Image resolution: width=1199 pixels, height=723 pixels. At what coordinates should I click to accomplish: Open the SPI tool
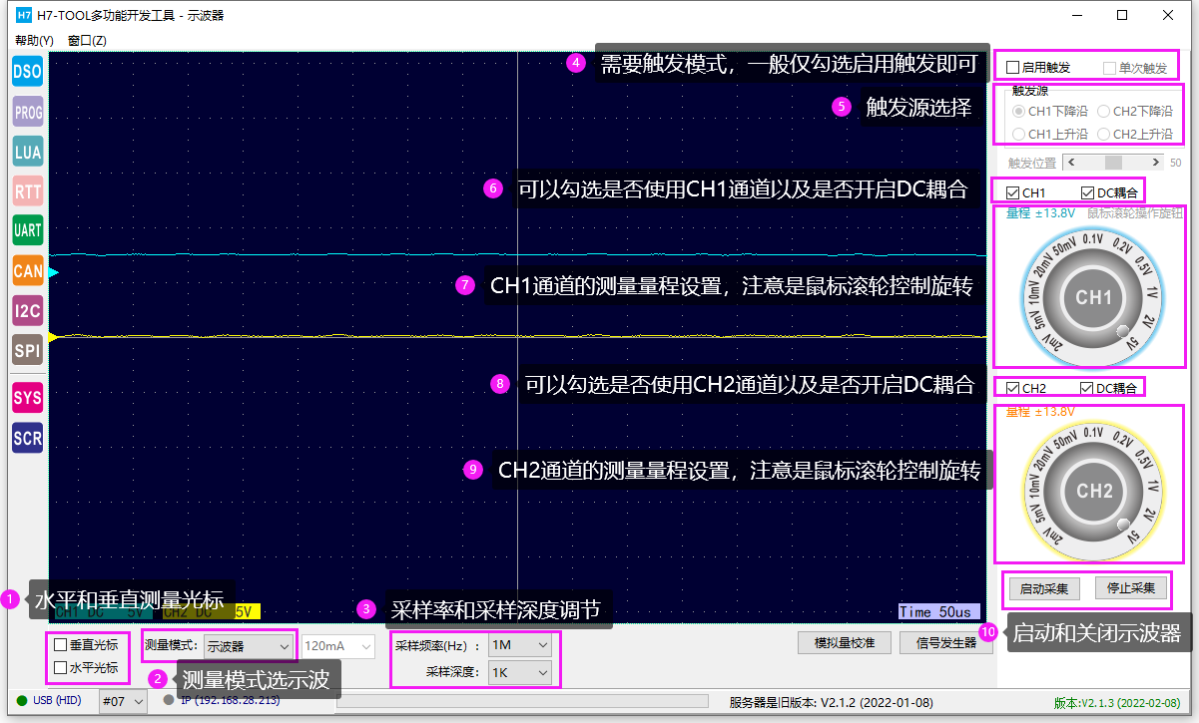(x=27, y=350)
